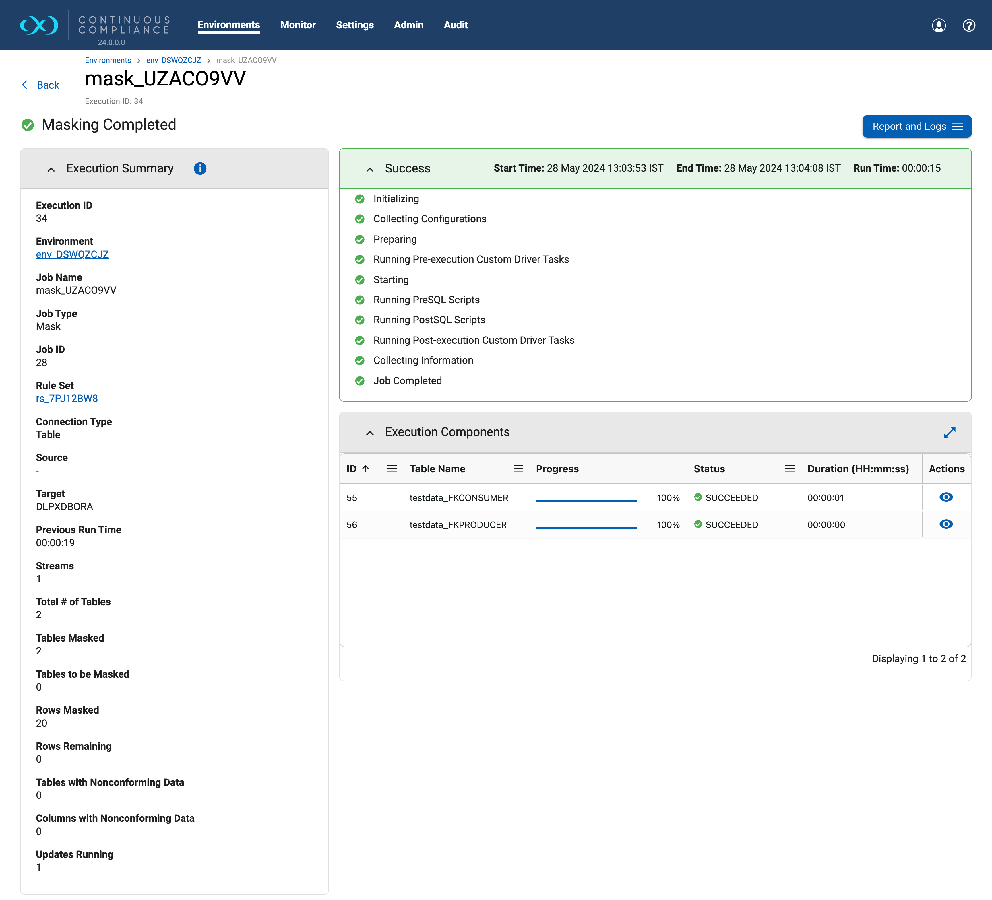Open Status column menu icon

click(789, 469)
